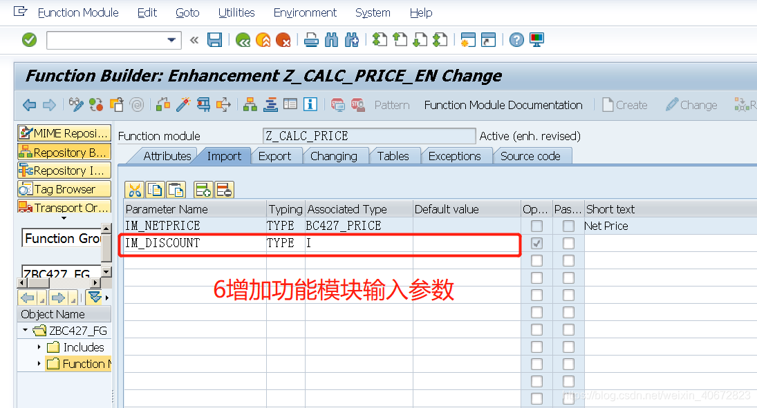Click Function Module Documentation button
Image resolution: width=757 pixels, height=408 pixels.
click(503, 105)
